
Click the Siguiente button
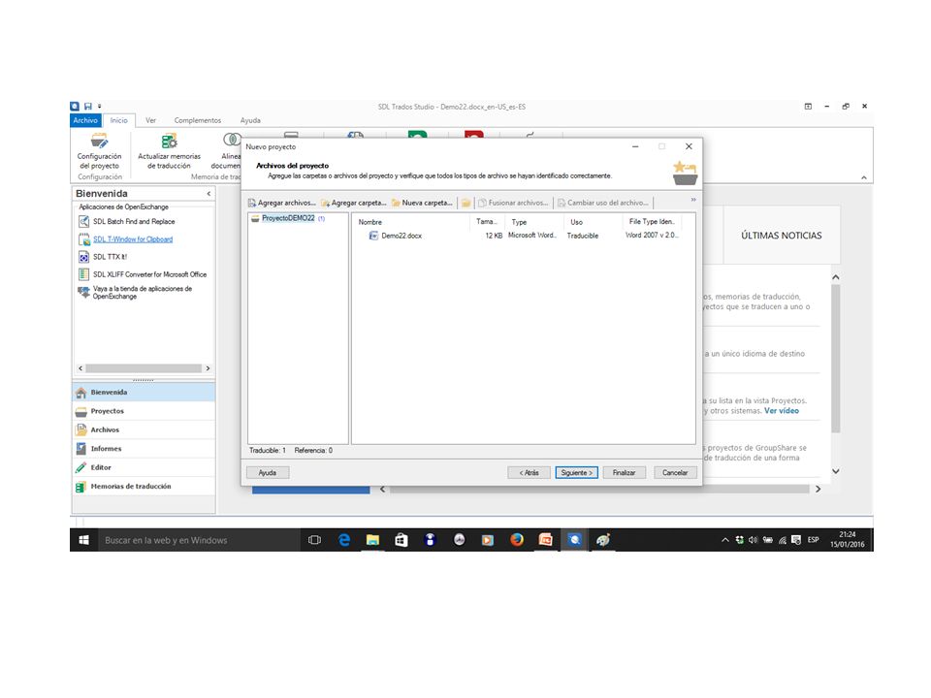coord(576,473)
